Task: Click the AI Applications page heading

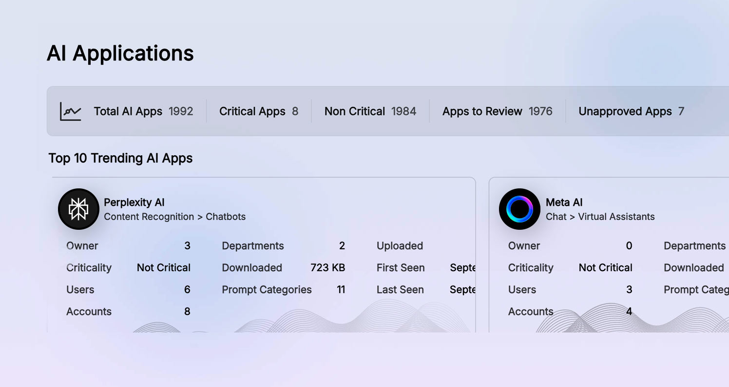Action: coord(120,53)
